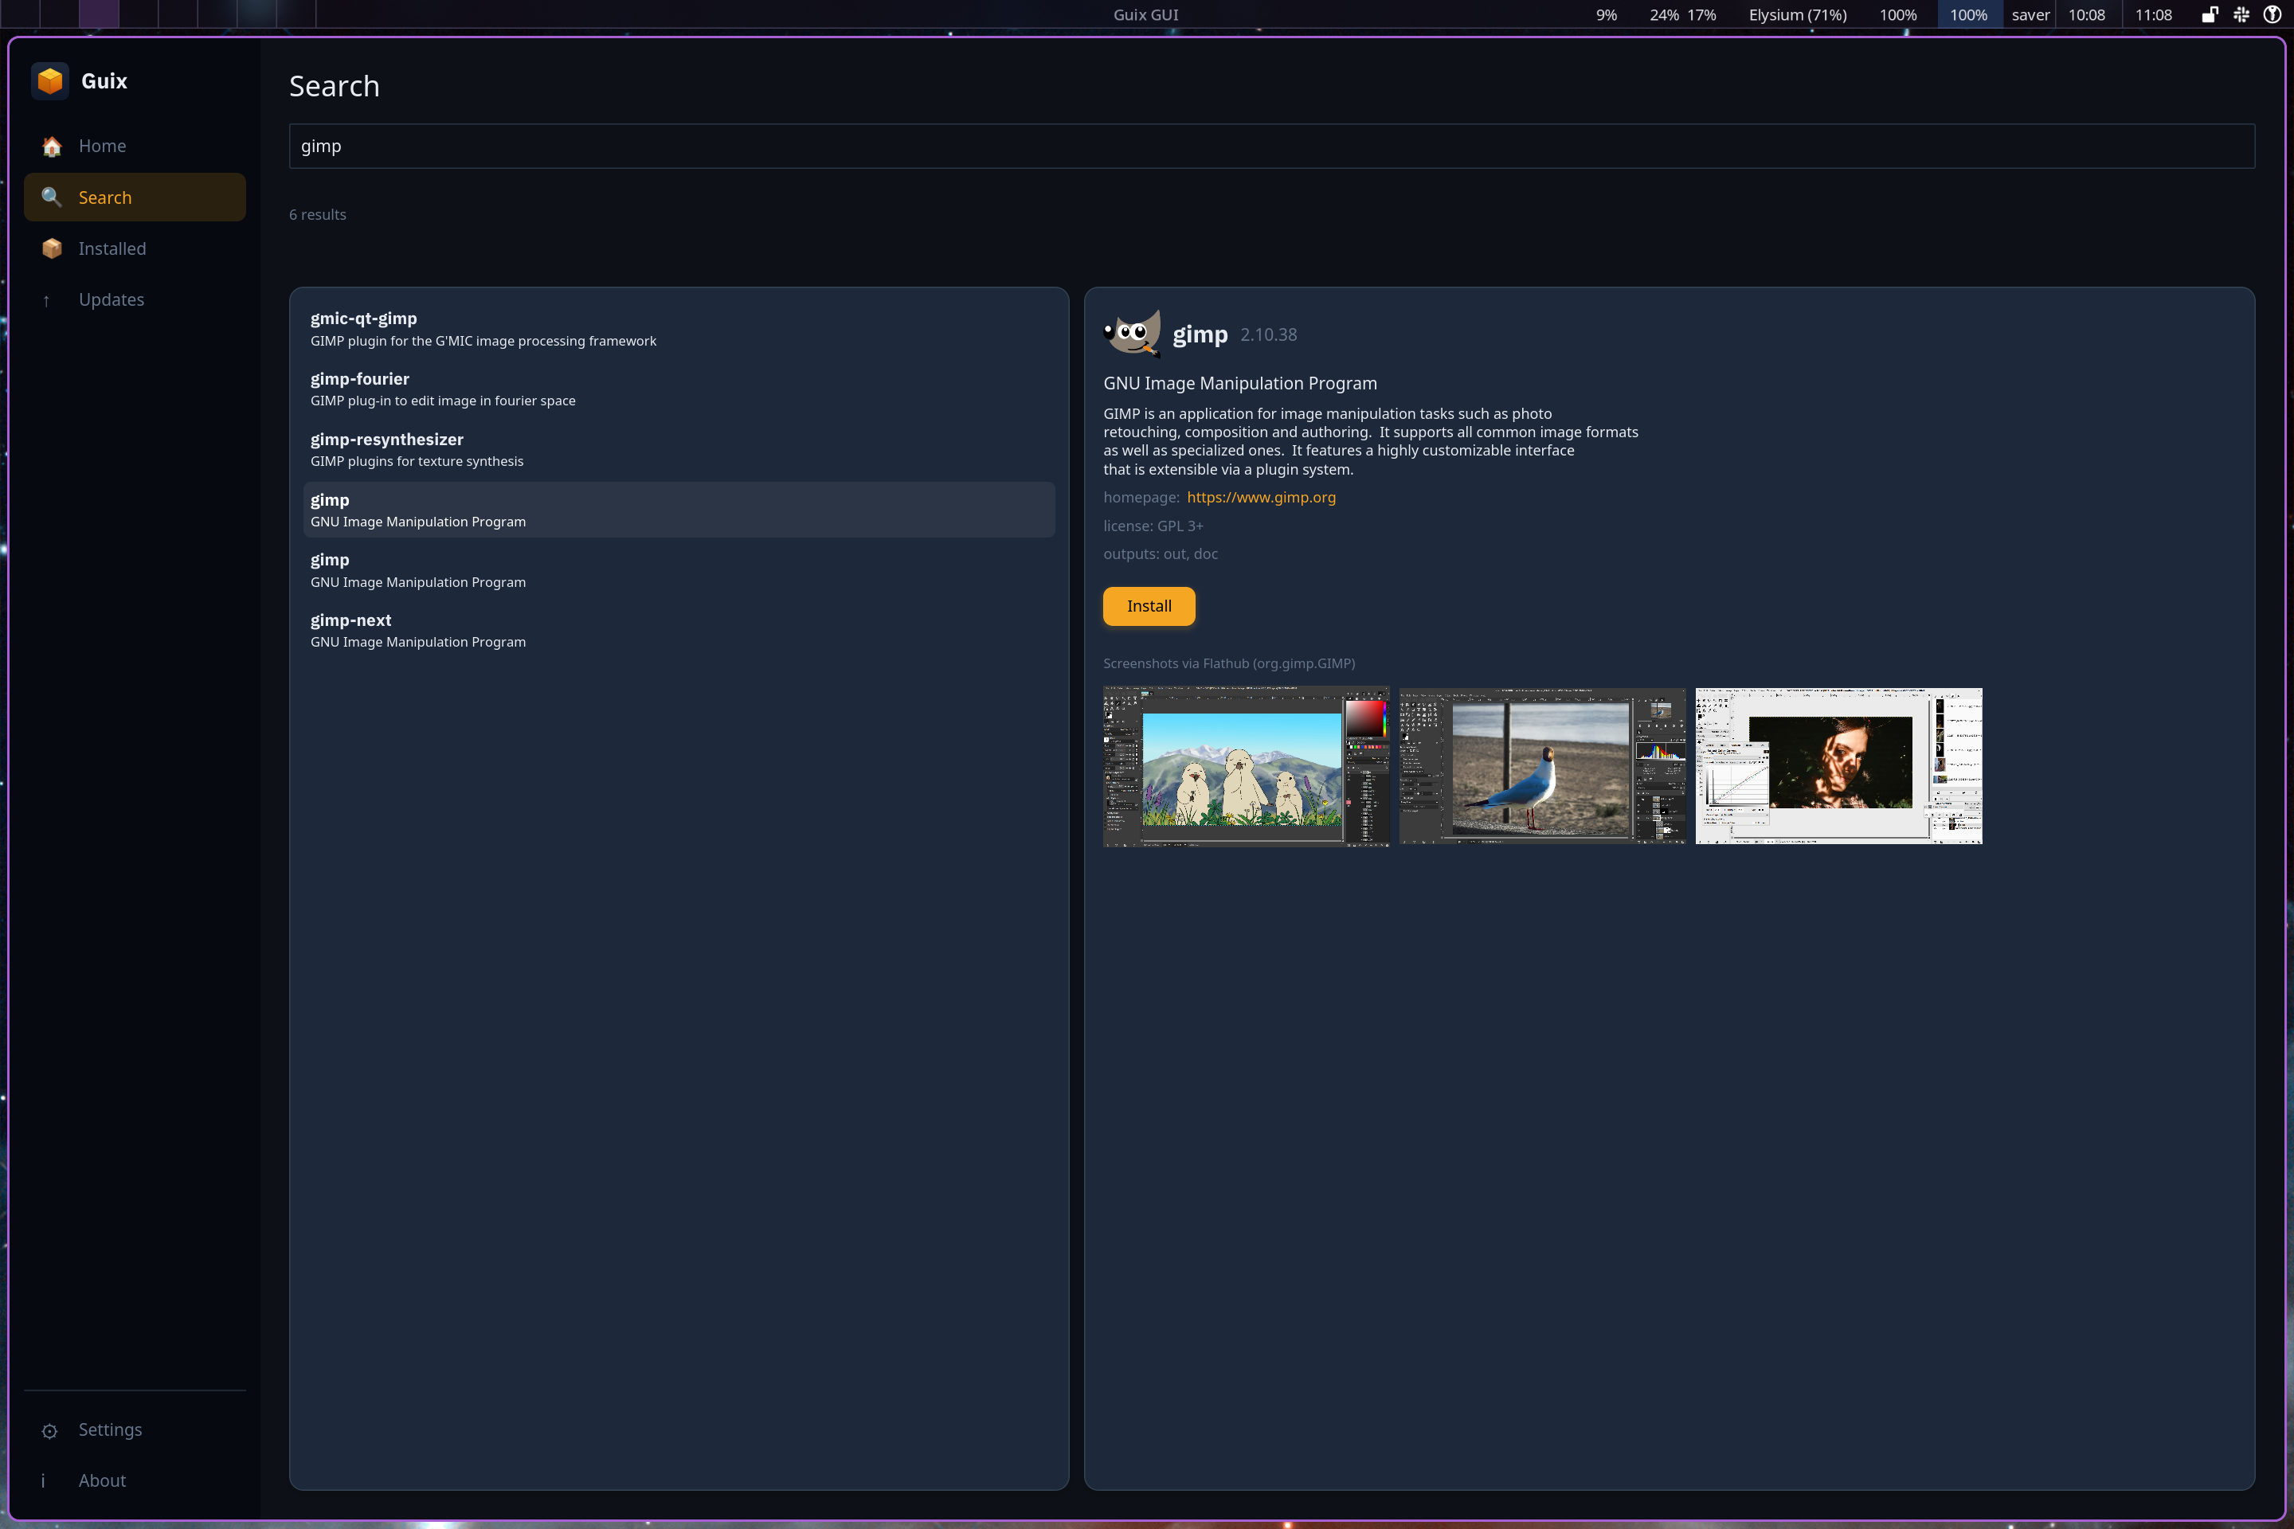
Task: Install the gimp package
Action: point(1149,607)
